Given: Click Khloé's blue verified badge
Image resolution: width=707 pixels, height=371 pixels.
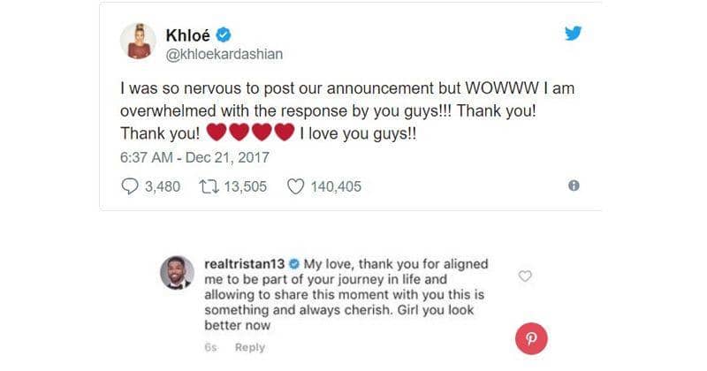Looking at the screenshot, I should click(x=225, y=36).
